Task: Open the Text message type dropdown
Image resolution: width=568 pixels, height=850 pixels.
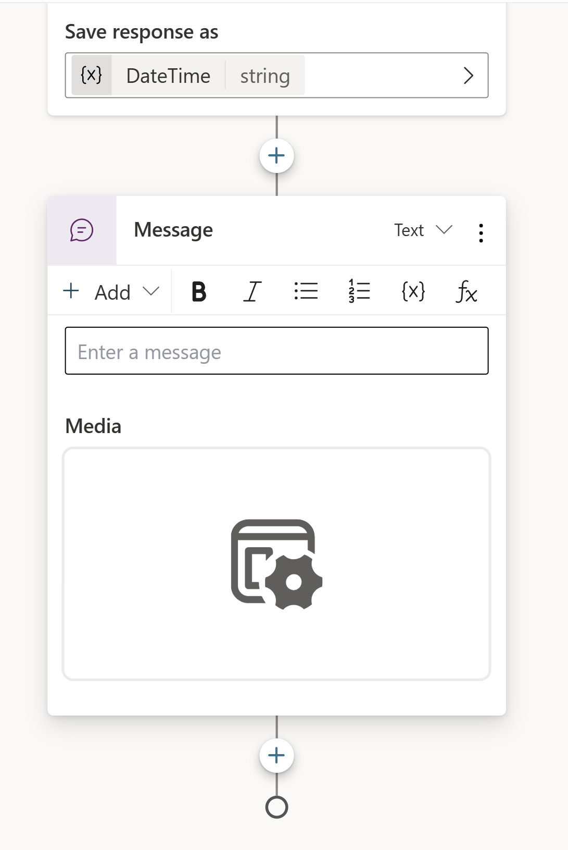Action: 423,230
